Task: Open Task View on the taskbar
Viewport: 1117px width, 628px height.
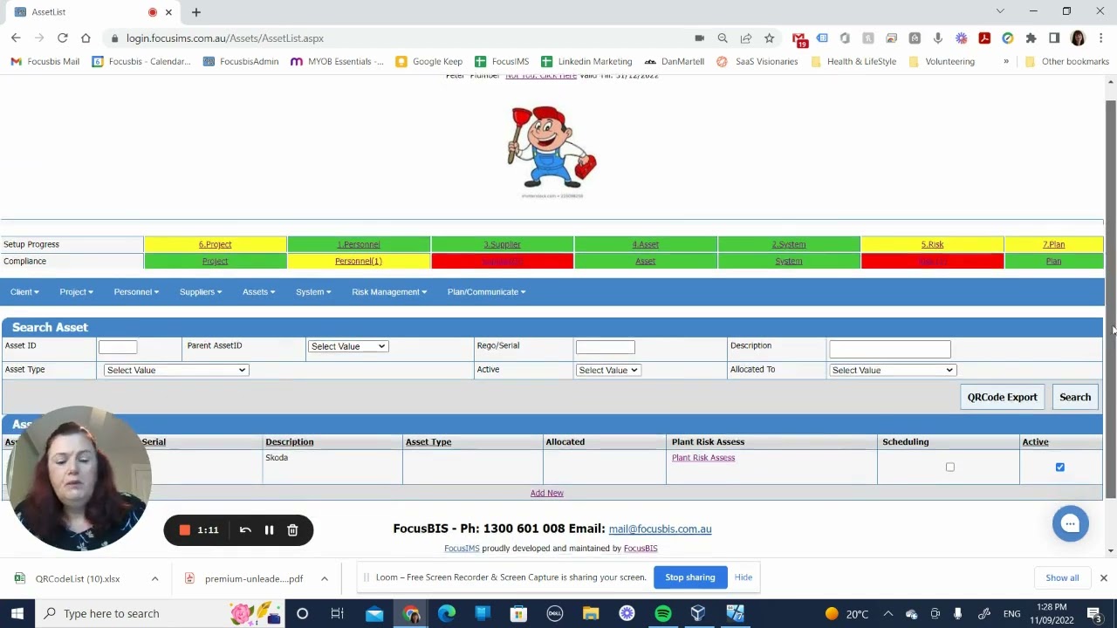Action: coord(337,613)
